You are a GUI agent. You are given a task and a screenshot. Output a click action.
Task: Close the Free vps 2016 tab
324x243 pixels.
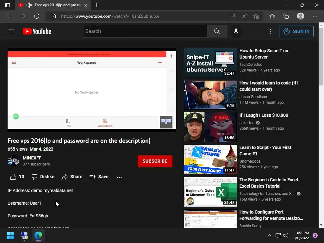pos(85,5)
